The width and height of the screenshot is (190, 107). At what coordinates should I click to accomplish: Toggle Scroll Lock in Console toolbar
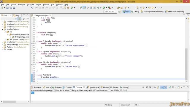pos(158,87)
